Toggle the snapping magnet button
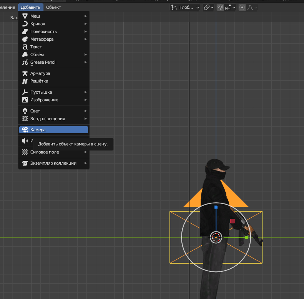This screenshot has width=304, height=299. pyautogui.click(x=220, y=7)
